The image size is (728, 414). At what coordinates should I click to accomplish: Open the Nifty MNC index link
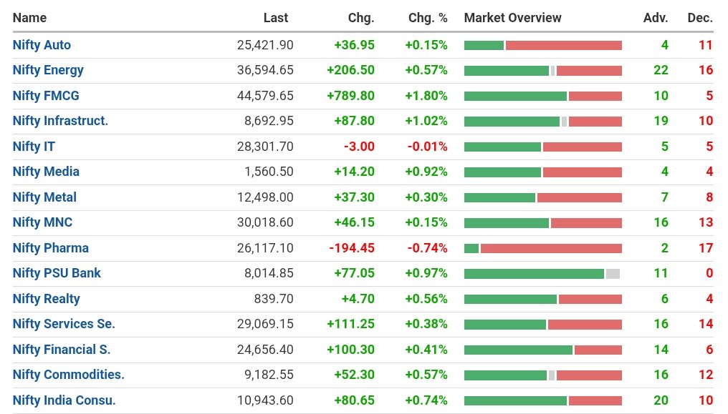point(43,222)
